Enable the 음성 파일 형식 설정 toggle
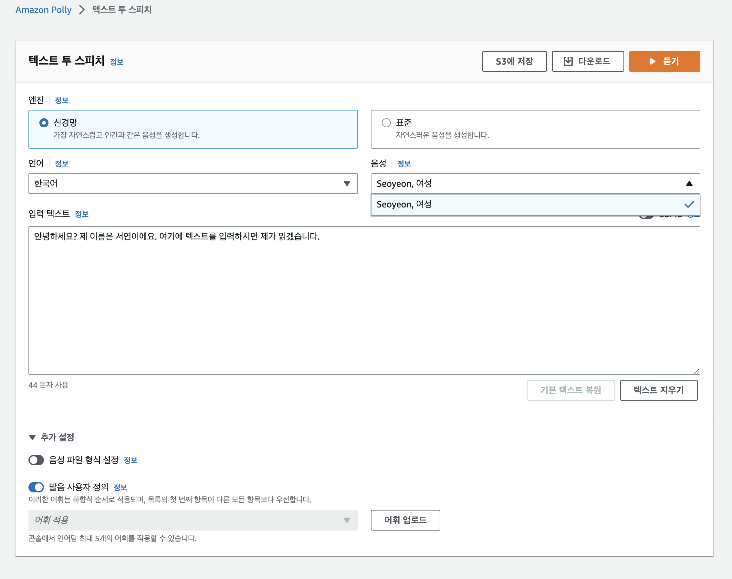Viewport: 732px width, 579px height. [36, 460]
